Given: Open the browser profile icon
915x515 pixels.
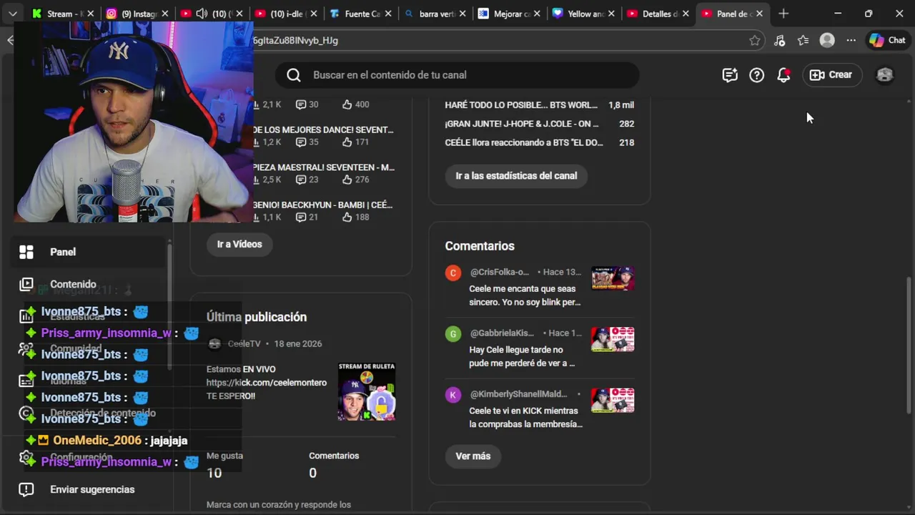Looking at the screenshot, I should point(827,41).
